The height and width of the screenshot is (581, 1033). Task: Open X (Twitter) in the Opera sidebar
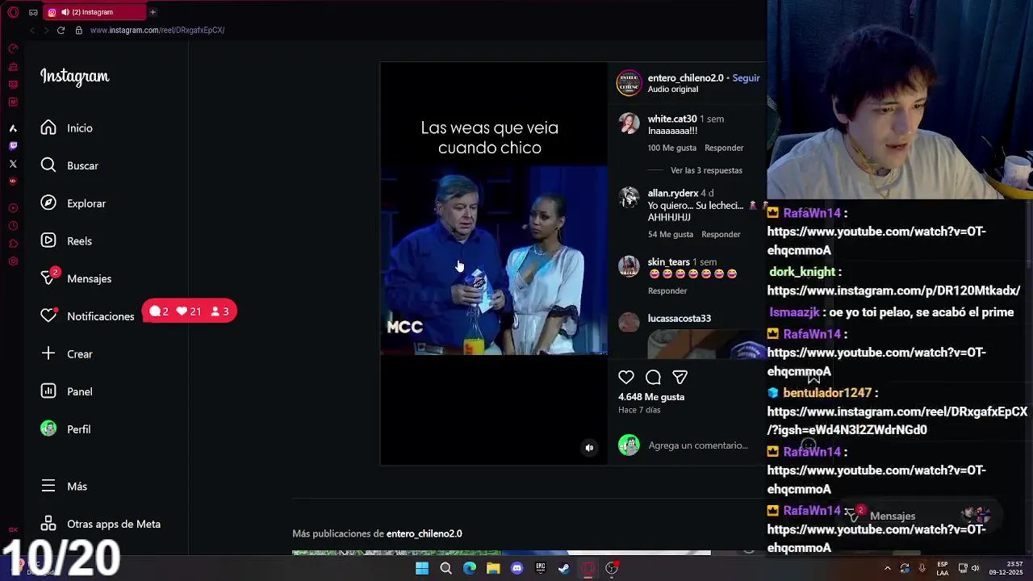(13, 164)
